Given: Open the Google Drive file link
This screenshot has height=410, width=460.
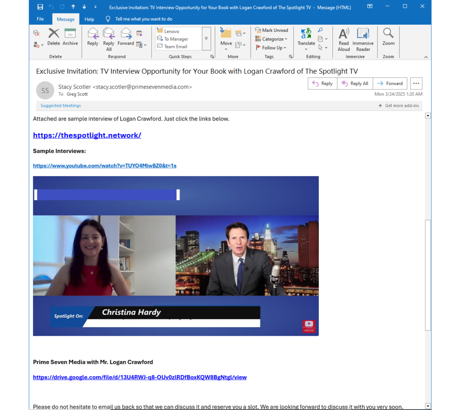Looking at the screenshot, I should [x=140, y=377].
